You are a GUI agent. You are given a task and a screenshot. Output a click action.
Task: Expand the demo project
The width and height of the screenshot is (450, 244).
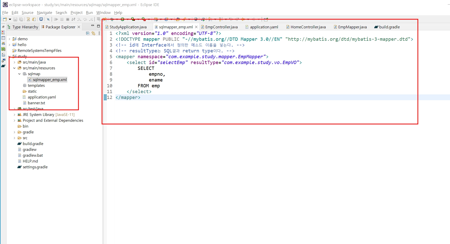pos(9,39)
